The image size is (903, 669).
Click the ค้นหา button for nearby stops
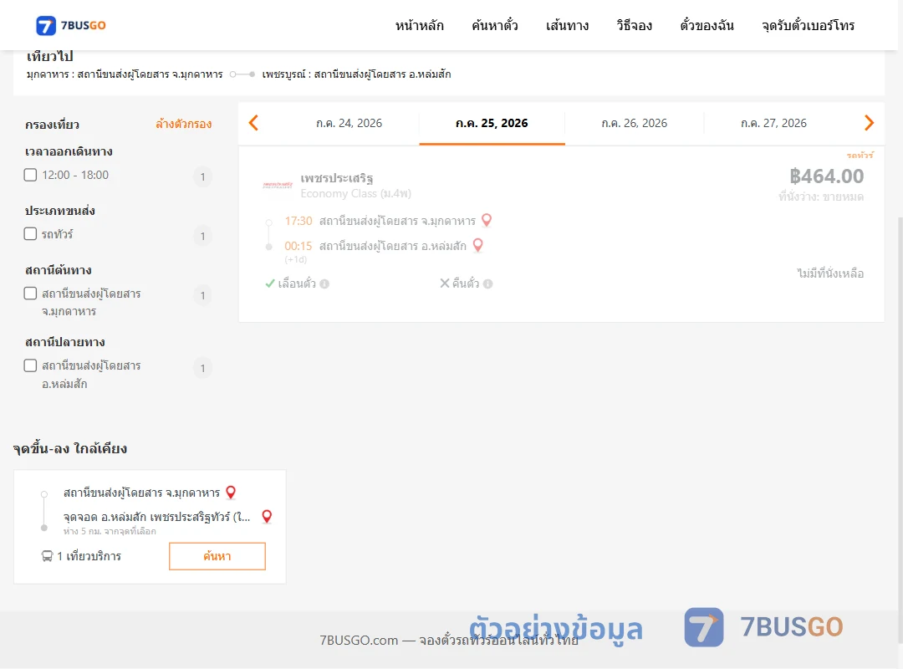click(x=217, y=556)
